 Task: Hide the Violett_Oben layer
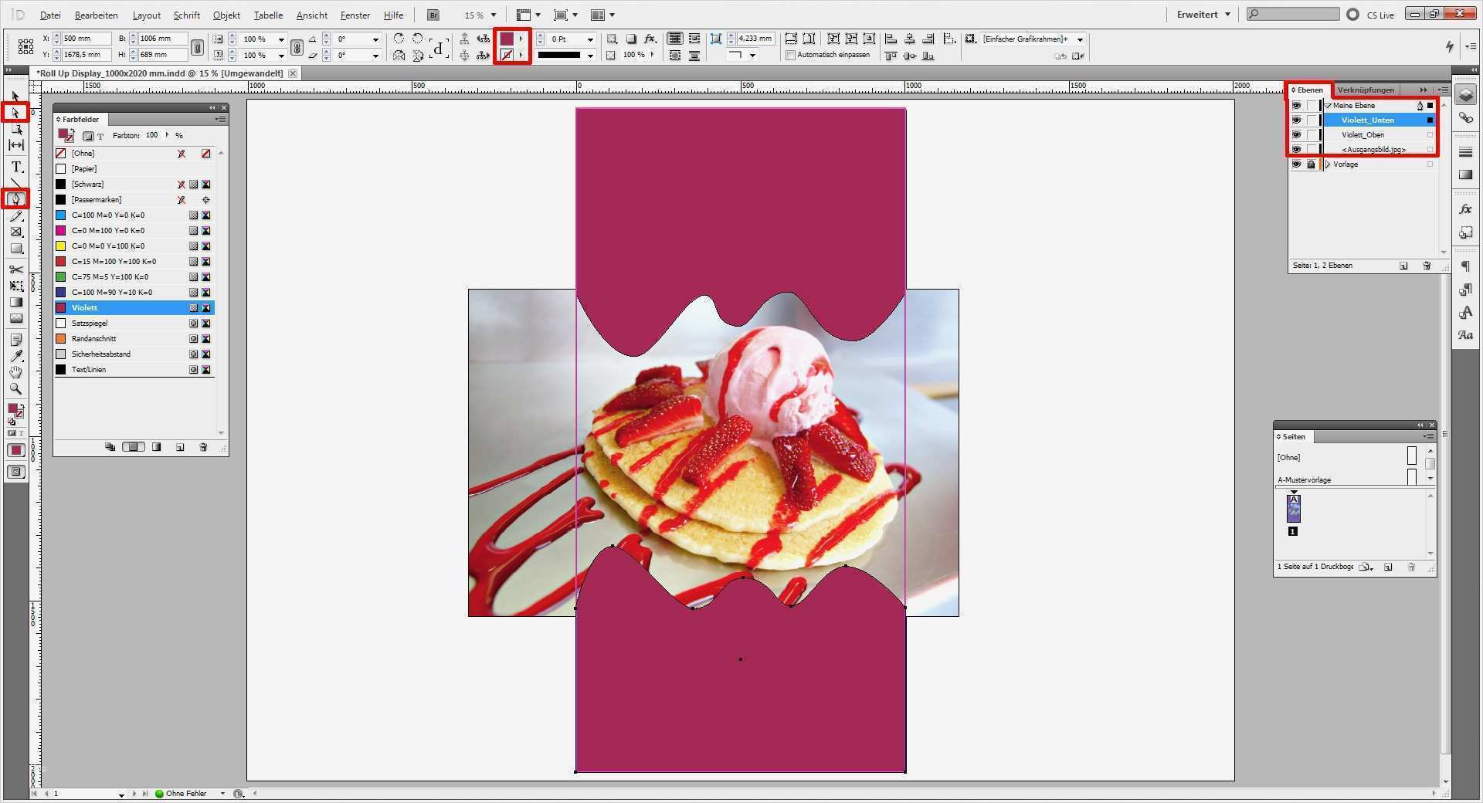pyautogui.click(x=1296, y=134)
